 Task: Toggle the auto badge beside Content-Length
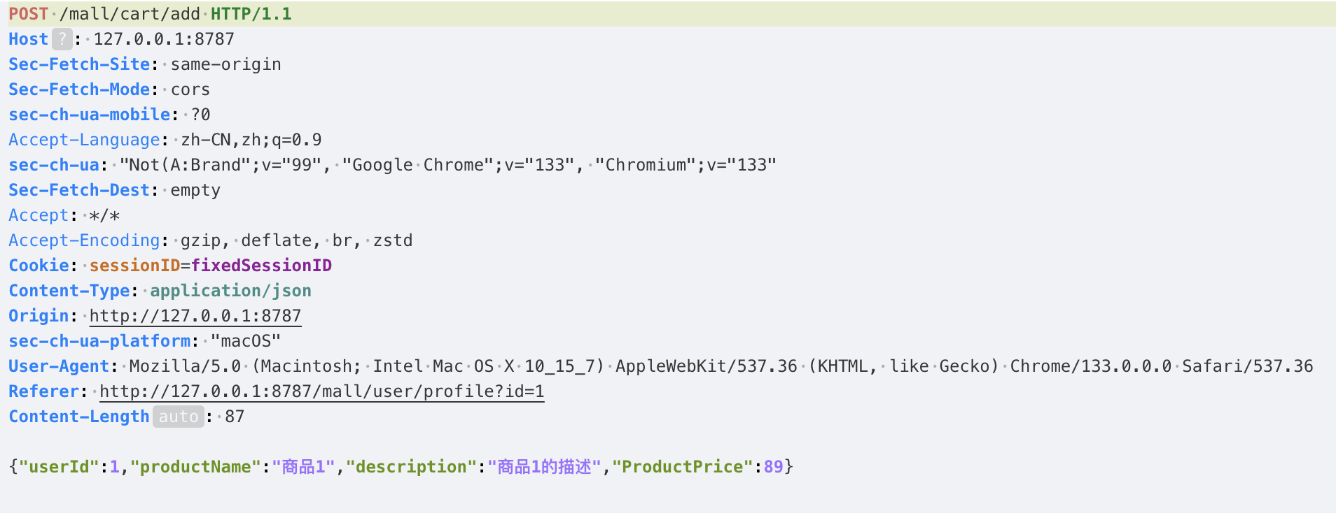coord(179,417)
